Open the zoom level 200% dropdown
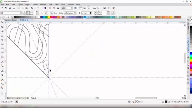192x108 pixels. 72,8
